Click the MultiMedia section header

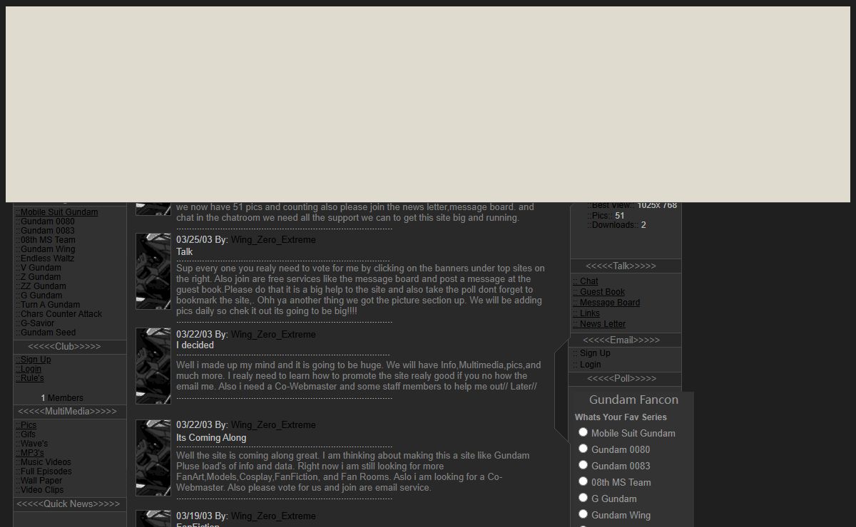tap(67, 412)
